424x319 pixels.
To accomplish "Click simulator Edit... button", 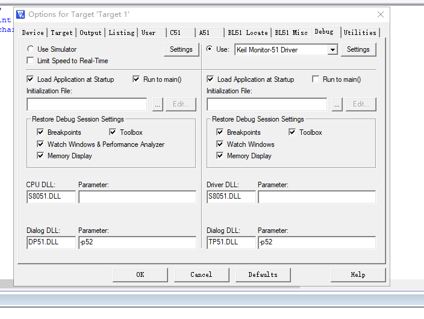I will (x=181, y=104).
